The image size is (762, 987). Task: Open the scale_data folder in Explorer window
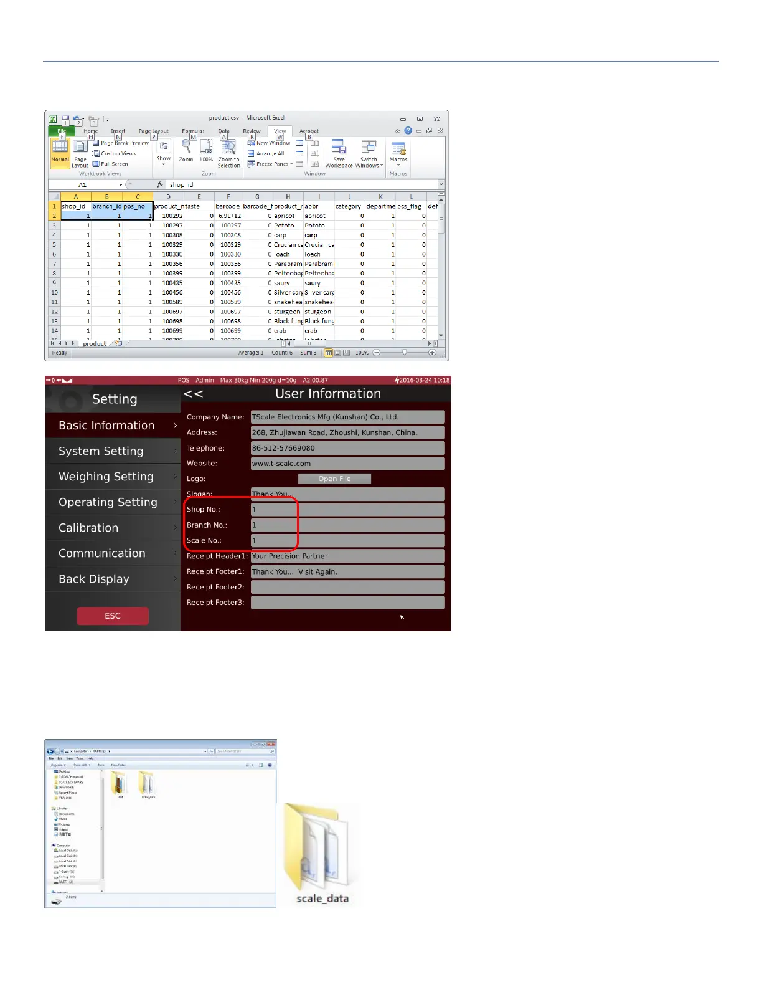pyautogui.click(x=148, y=784)
